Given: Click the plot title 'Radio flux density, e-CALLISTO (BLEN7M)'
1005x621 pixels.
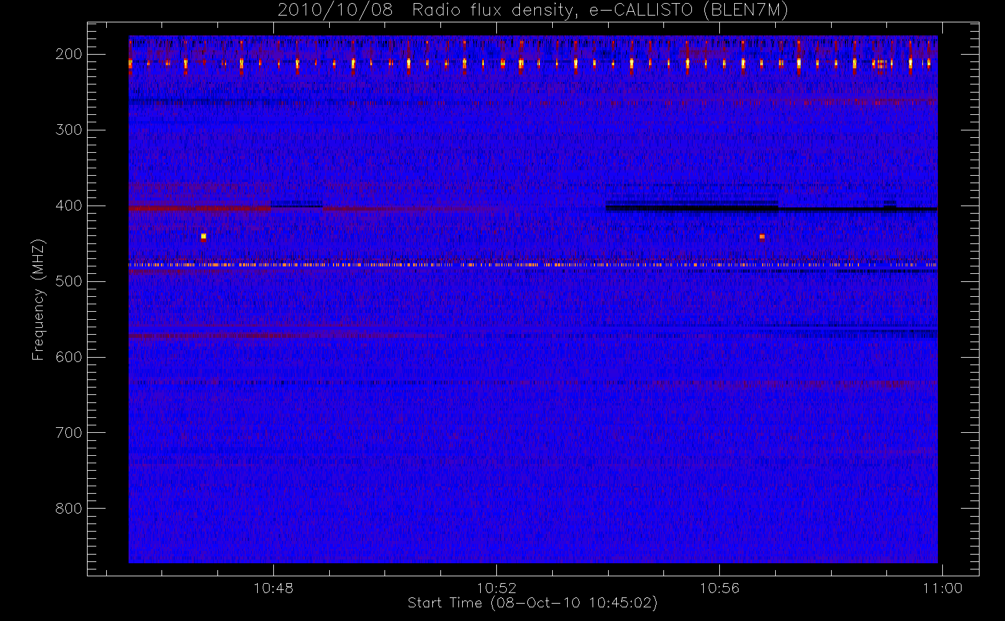Looking at the screenshot, I should point(600,11).
